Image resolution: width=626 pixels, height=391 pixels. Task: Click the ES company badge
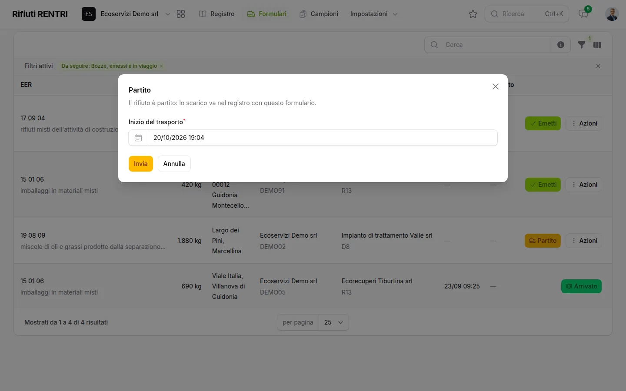89,14
